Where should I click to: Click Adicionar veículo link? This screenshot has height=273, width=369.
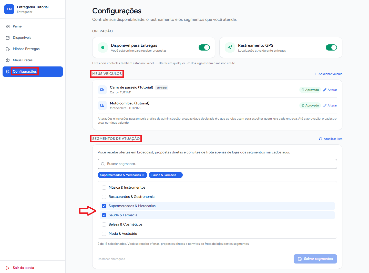(x=328, y=74)
